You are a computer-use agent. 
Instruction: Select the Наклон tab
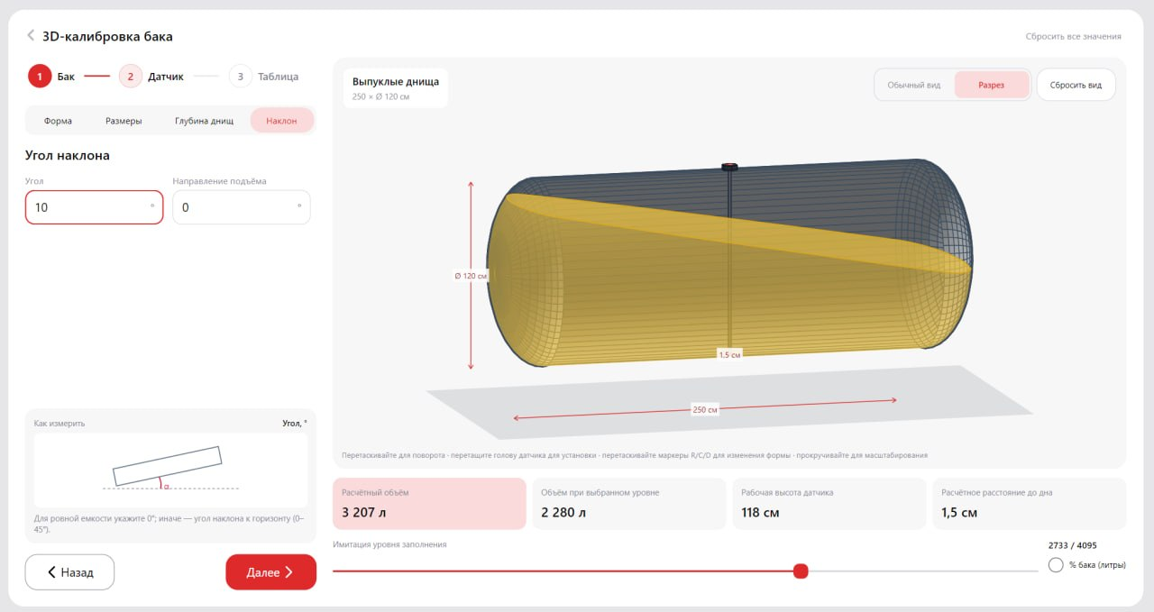pos(281,121)
